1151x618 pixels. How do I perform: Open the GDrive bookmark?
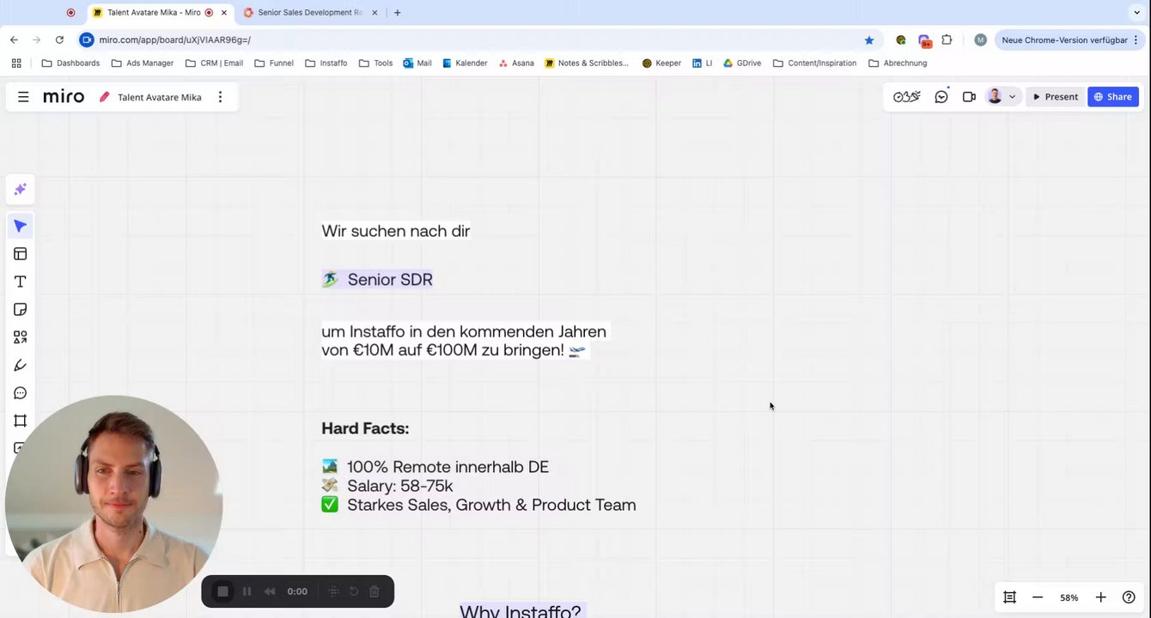[x=742, y=63]
